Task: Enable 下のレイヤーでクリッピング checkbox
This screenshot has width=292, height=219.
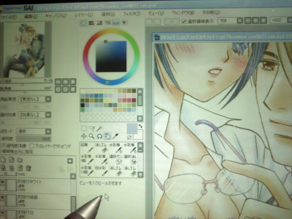Action: [x=32, y=146]
